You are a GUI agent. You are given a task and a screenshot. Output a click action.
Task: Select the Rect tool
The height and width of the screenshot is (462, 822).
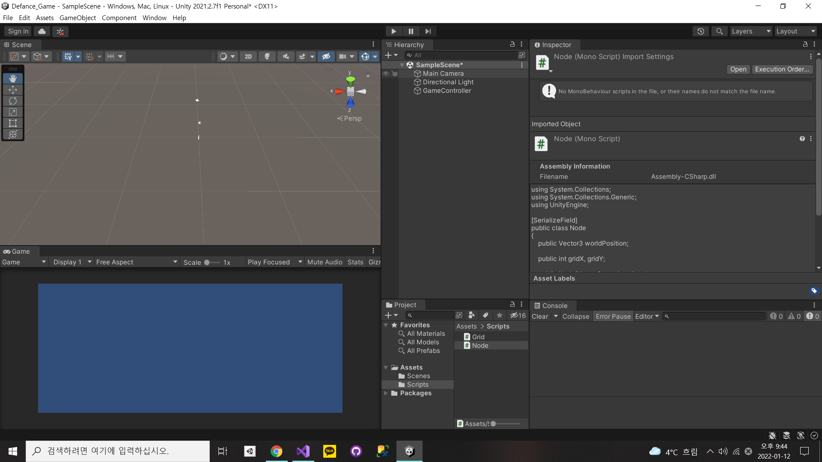point(13,123)
